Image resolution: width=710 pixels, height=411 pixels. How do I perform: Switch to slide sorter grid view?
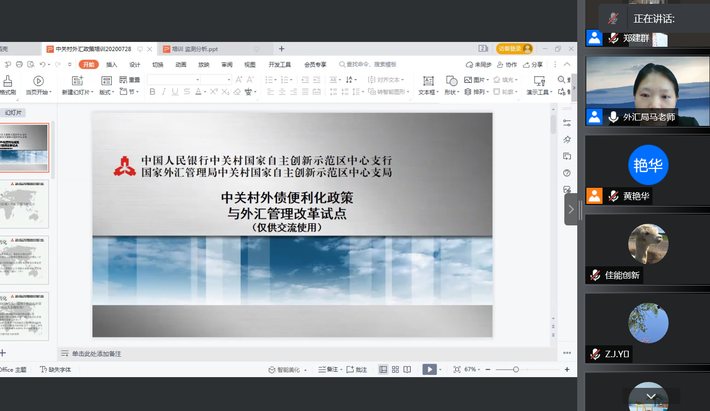pyautogui.click(x=396, y=370)
